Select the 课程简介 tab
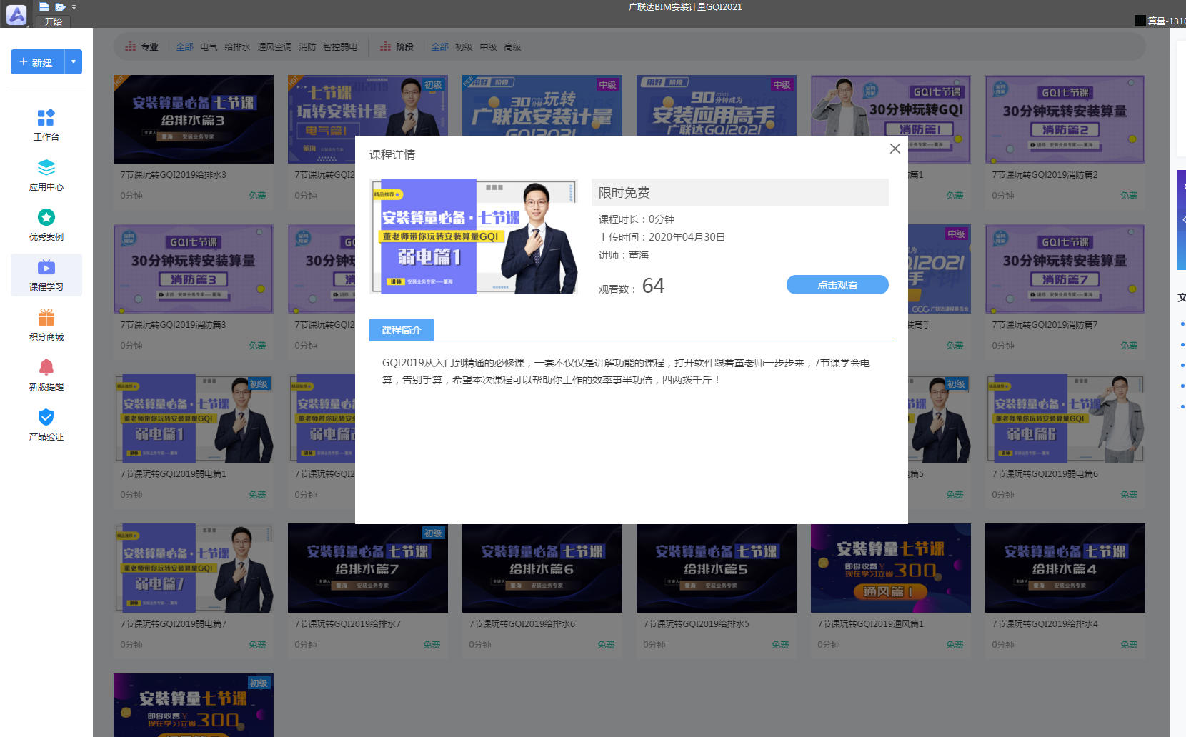 point(402,330)
